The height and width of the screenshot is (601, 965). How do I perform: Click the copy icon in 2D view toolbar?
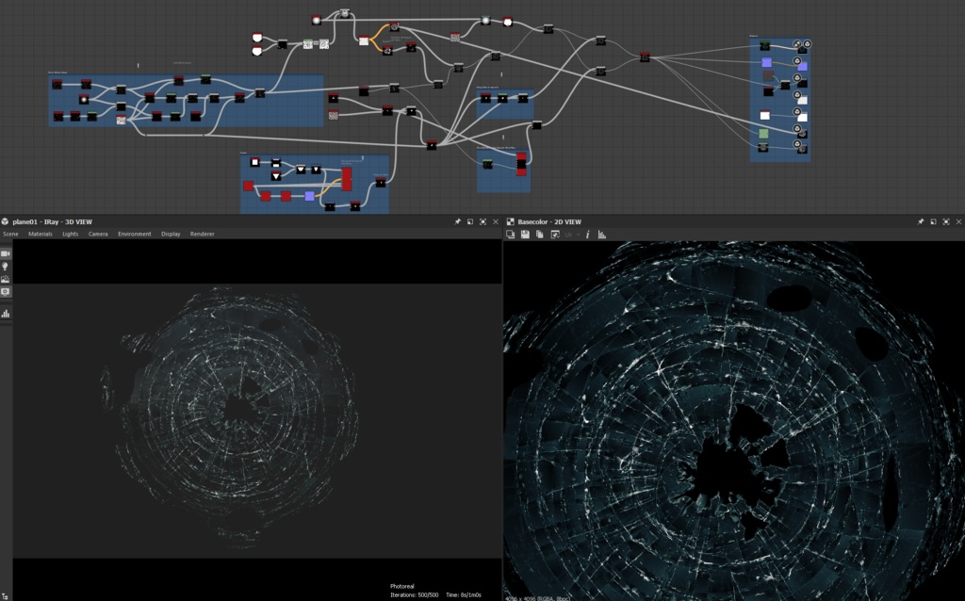(x=540, y=235)
